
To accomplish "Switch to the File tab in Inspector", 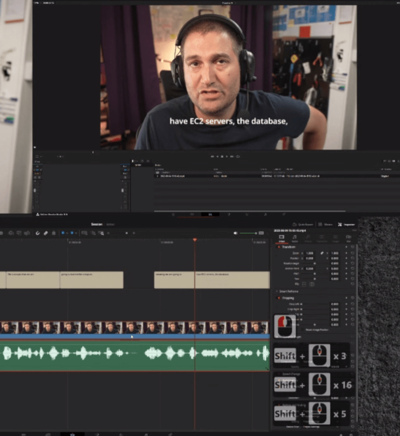I will tap(348, 238).
